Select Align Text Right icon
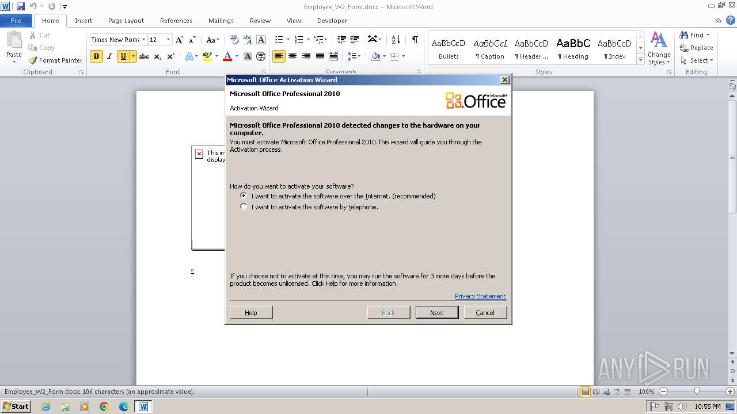 (x=306, y=56)
